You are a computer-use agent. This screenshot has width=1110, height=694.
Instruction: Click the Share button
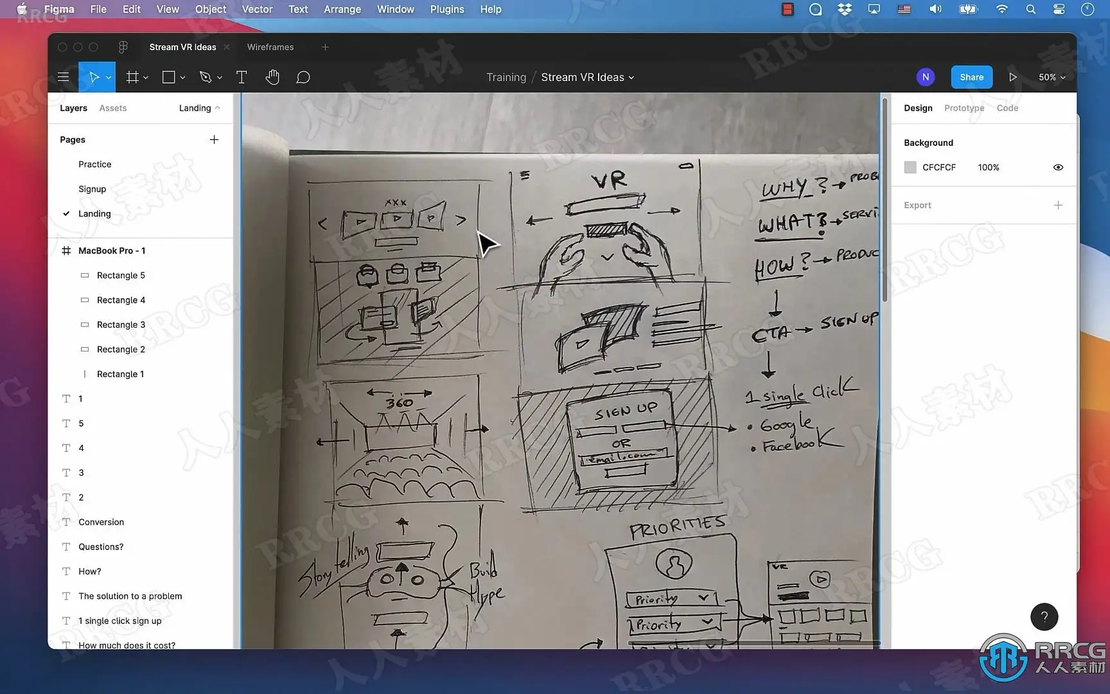[972, 77]
